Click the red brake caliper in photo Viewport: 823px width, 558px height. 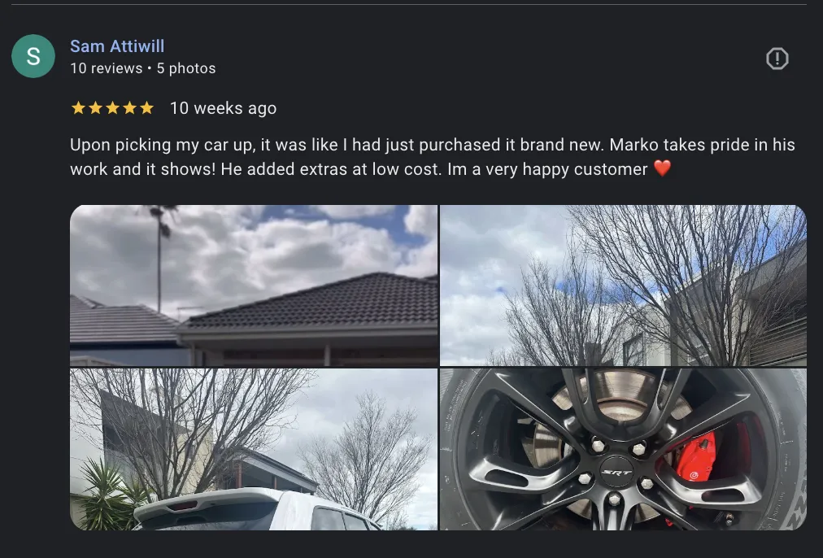click(695, 457)
